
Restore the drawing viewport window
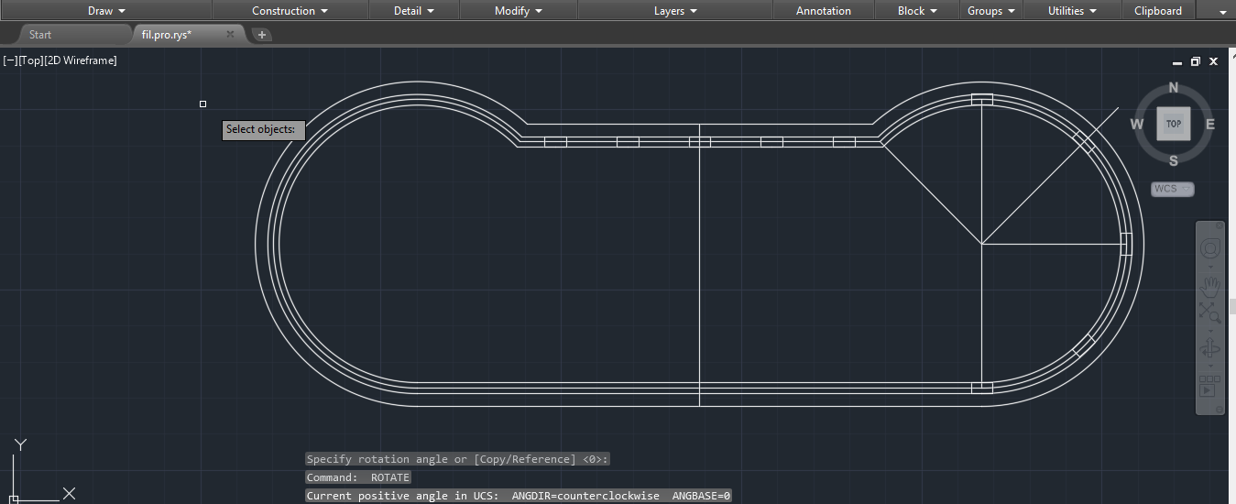(1196, 61)
